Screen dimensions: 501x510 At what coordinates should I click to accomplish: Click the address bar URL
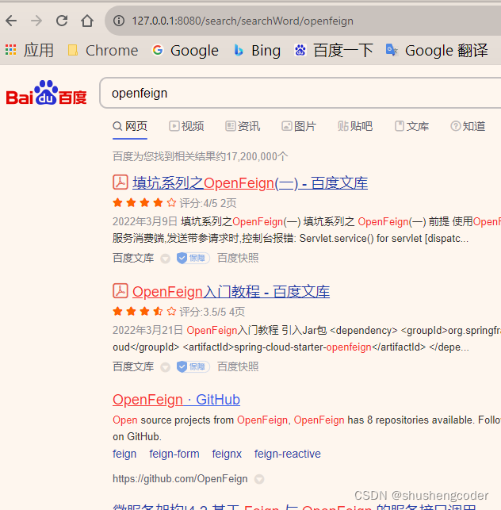coord(243,21)
